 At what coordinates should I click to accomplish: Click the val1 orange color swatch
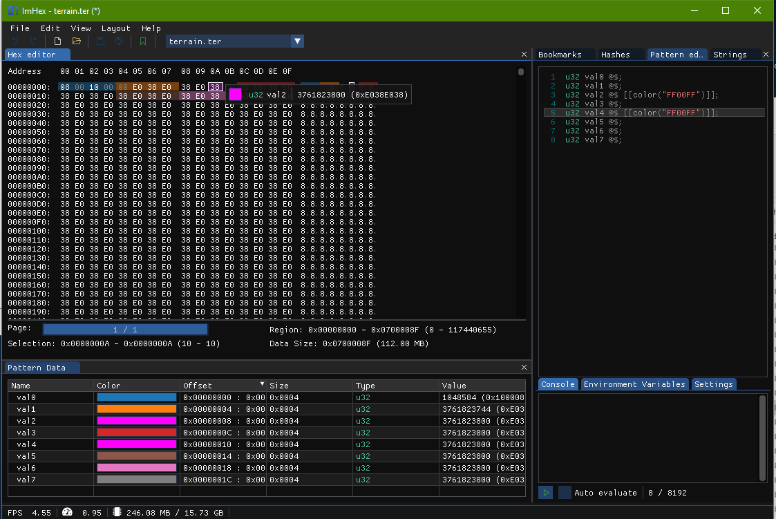(x=137, y=408)
